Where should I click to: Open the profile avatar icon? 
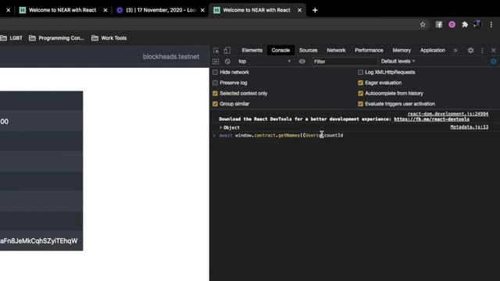click(477, 24)
